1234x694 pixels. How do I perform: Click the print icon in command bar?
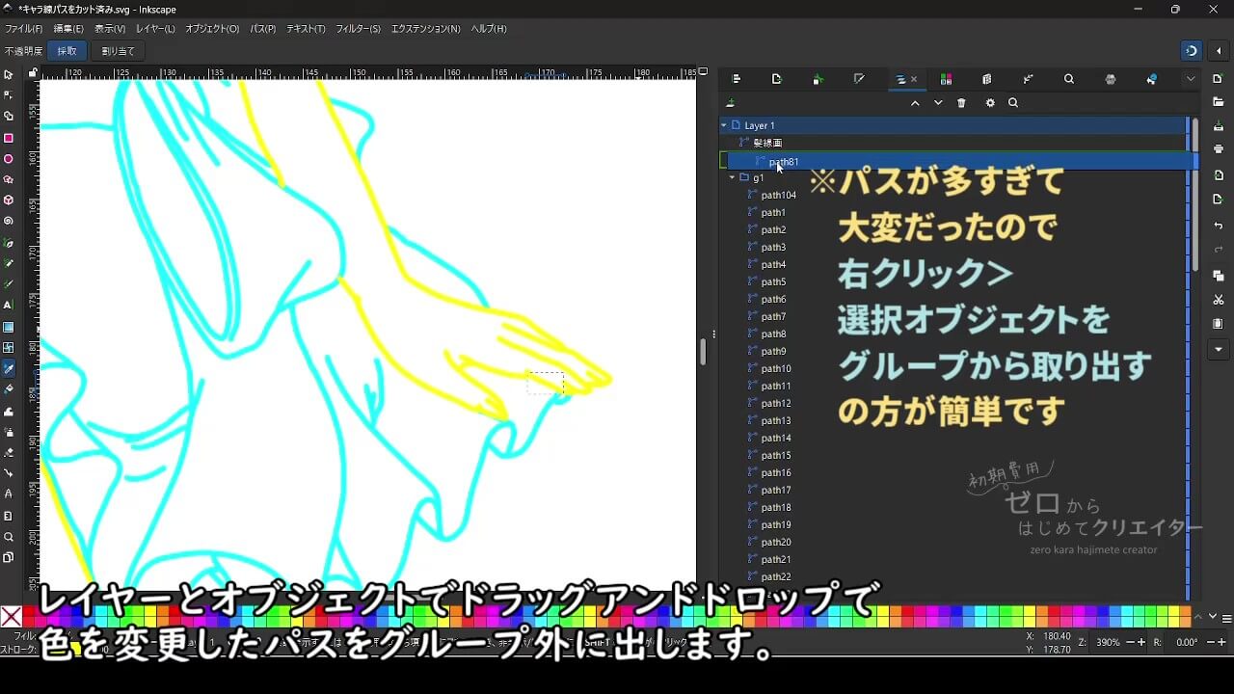1219,149
